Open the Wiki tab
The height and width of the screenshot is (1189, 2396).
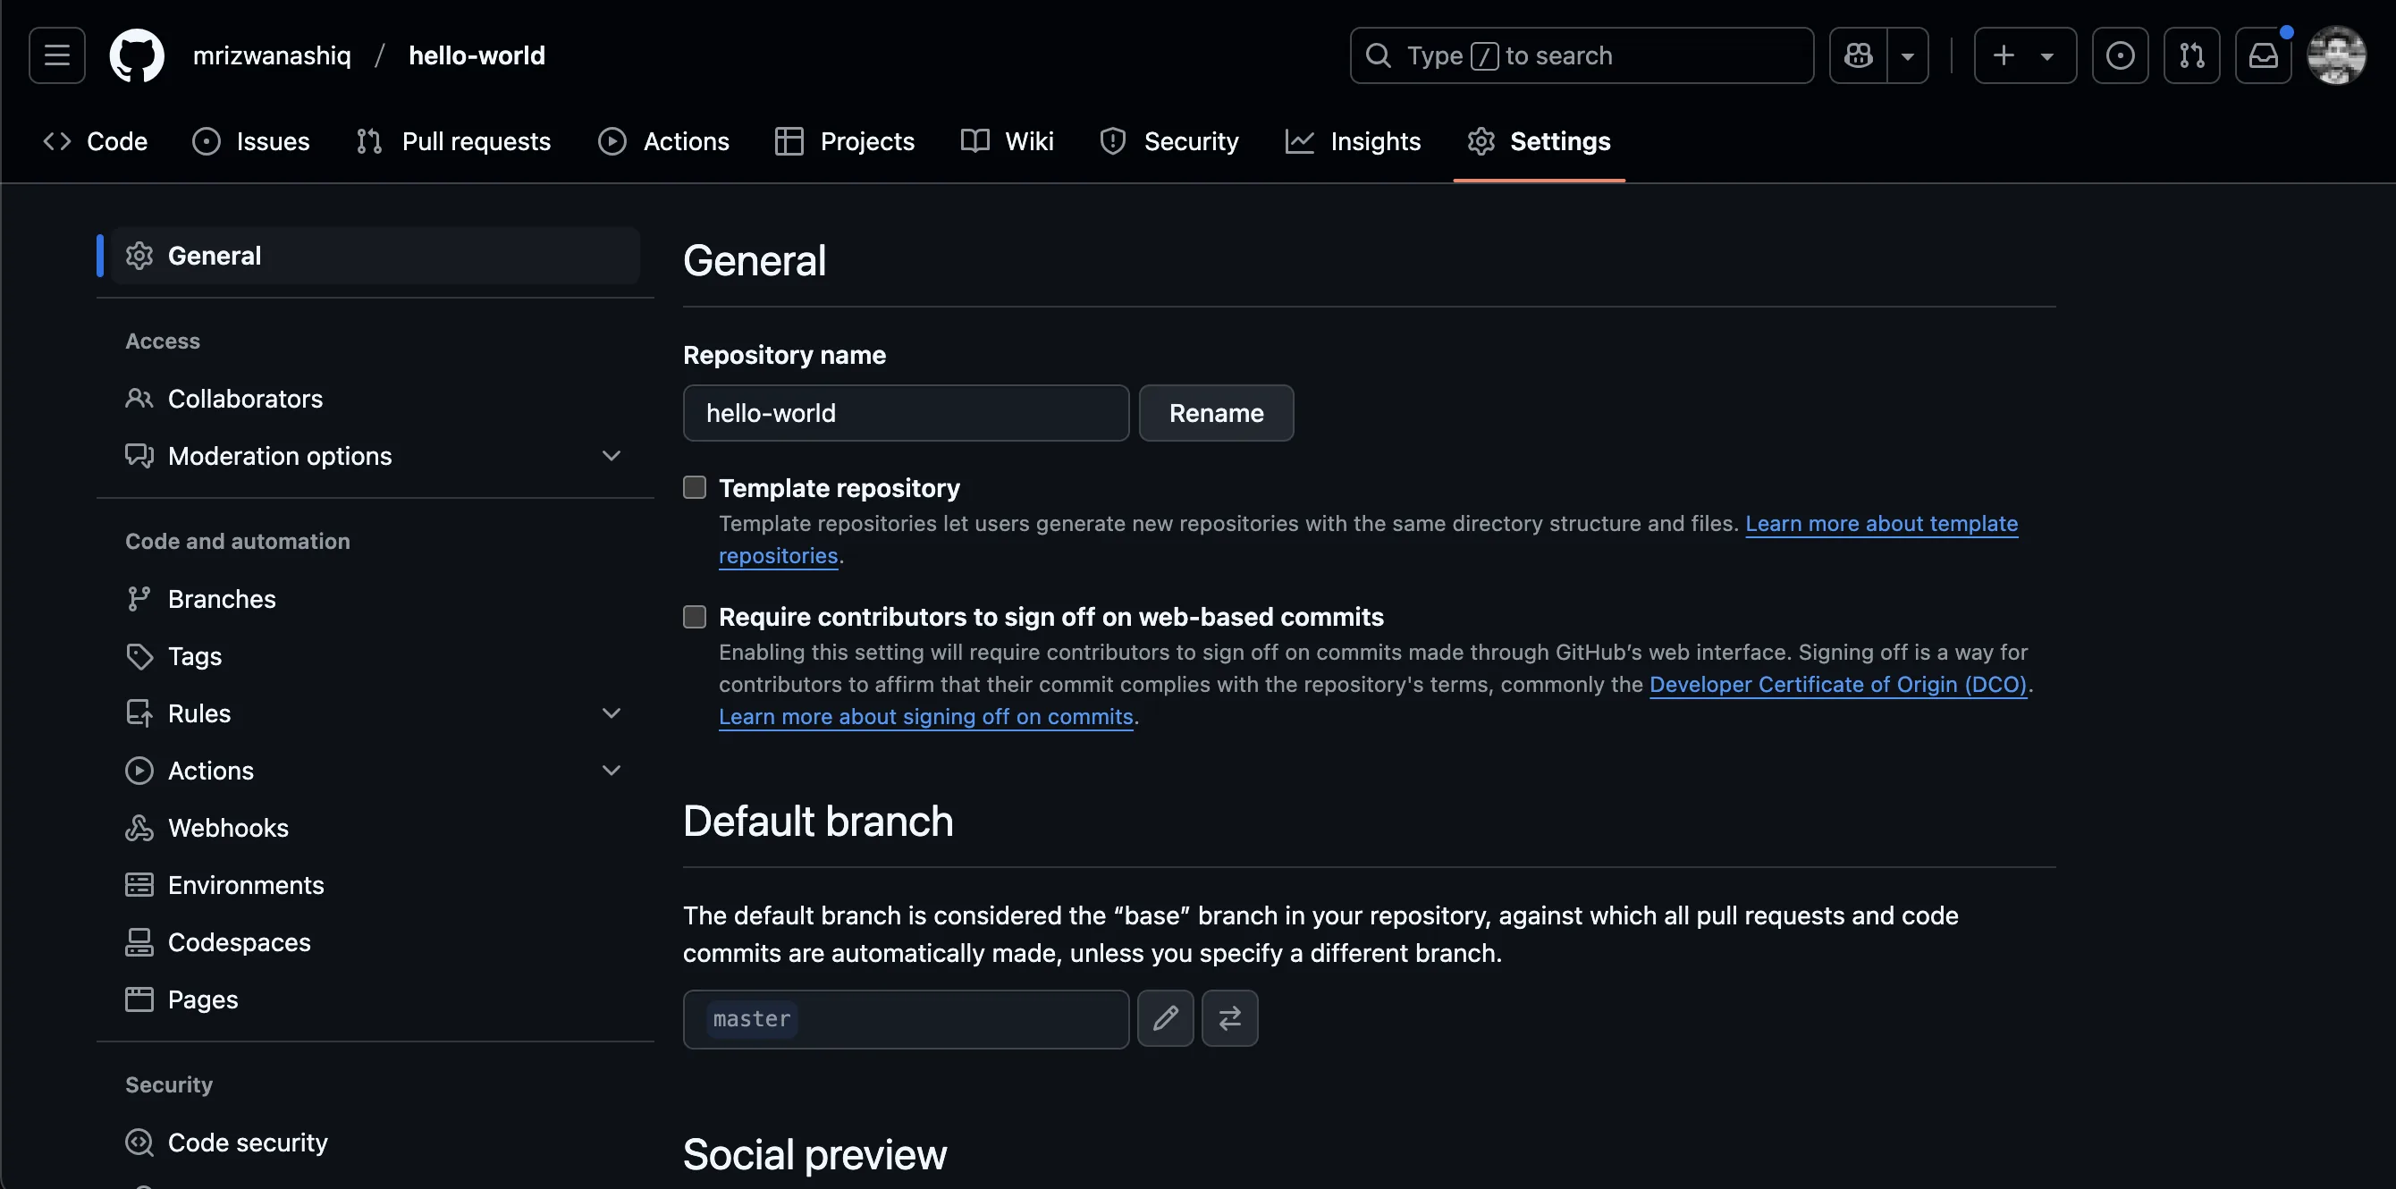1008,141
